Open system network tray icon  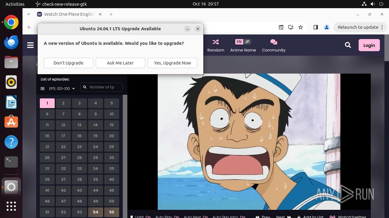point(364,4)
